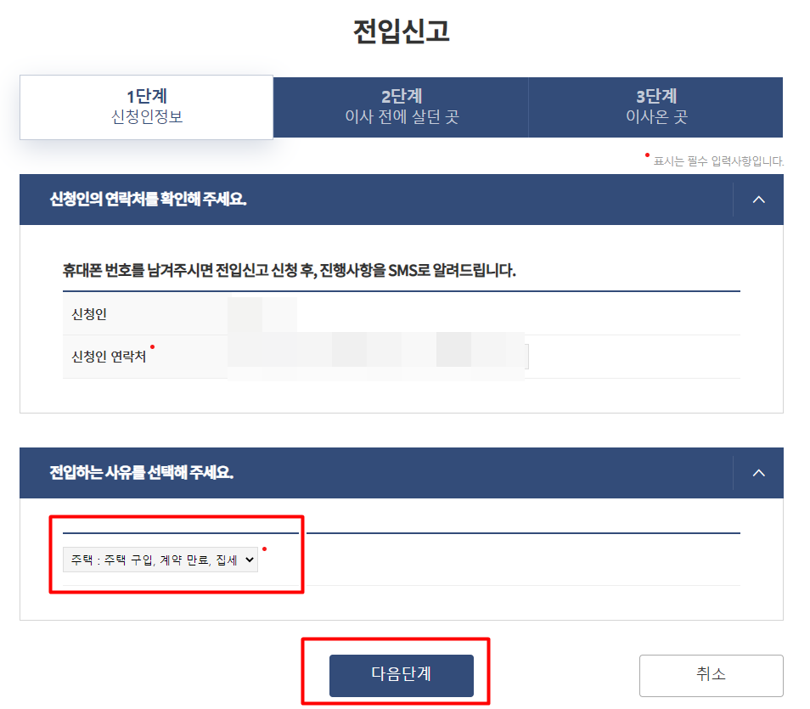810x709 pixels.
Task: Focus the 신청인 연락처 input field
Action: tap(378, 357)
